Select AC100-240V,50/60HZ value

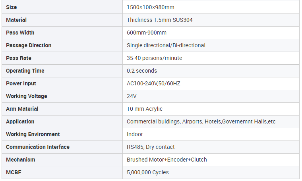click(x=153, y=83)
